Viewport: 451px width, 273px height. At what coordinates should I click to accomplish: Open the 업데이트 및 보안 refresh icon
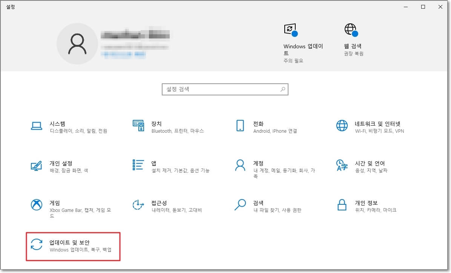(37, 244)
